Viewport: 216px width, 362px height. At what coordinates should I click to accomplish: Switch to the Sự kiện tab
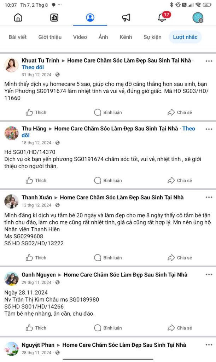pos(152,37)
